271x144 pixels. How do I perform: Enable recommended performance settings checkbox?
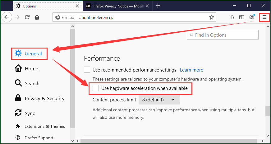[x=87, y=70]
